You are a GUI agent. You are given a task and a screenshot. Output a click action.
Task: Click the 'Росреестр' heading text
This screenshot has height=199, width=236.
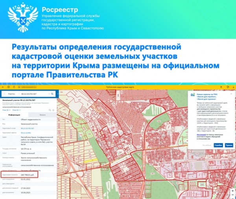(60, 9)
